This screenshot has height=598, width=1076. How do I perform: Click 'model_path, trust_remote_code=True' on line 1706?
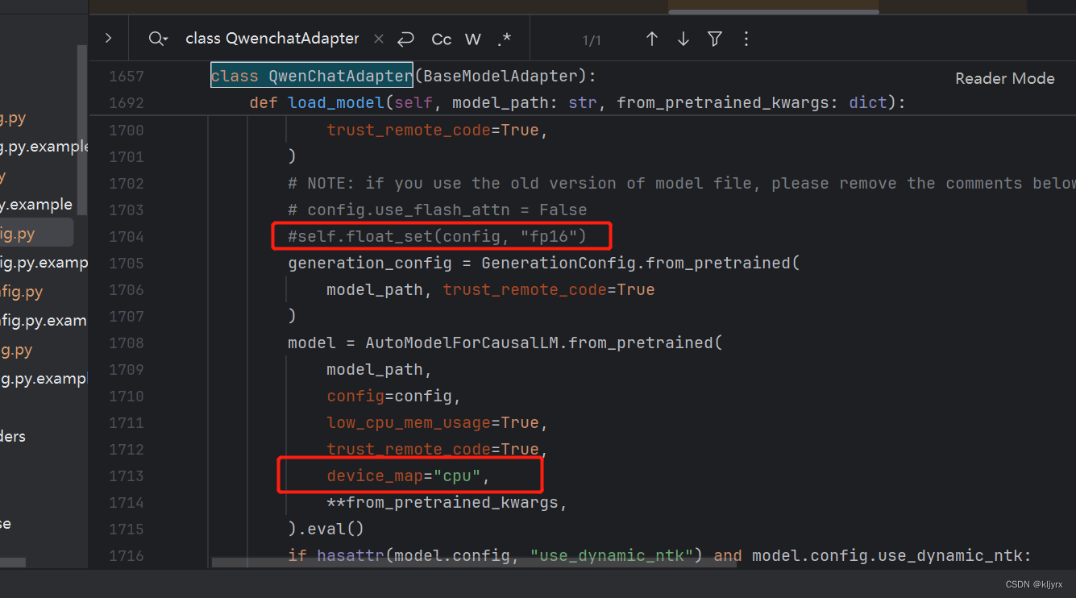pyautogui.click(x=491, y=289)
